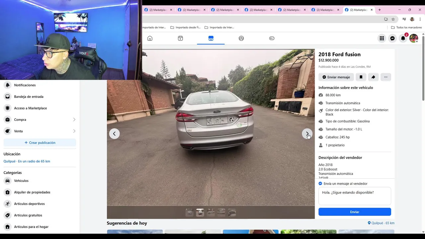This screenshot has width=425, height=239.
Task: Open Todos los marcadores folder
Action: point(406,28)
